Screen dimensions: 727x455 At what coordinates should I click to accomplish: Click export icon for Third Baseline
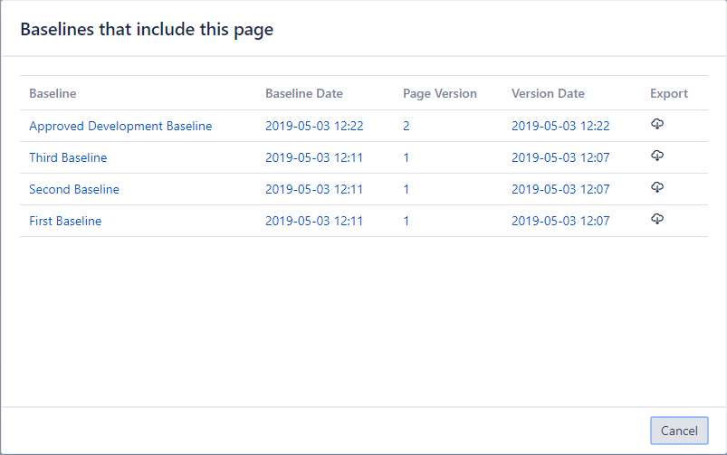click(x=657, y=156)
